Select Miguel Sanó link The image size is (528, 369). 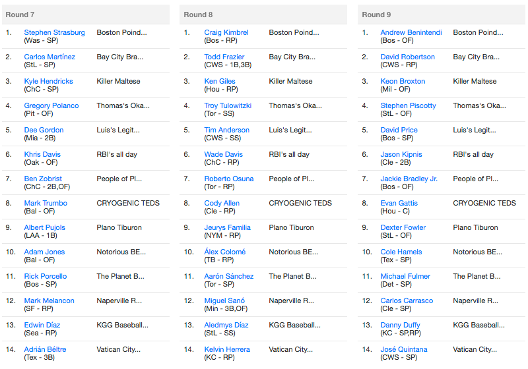[x=224, y=300]
